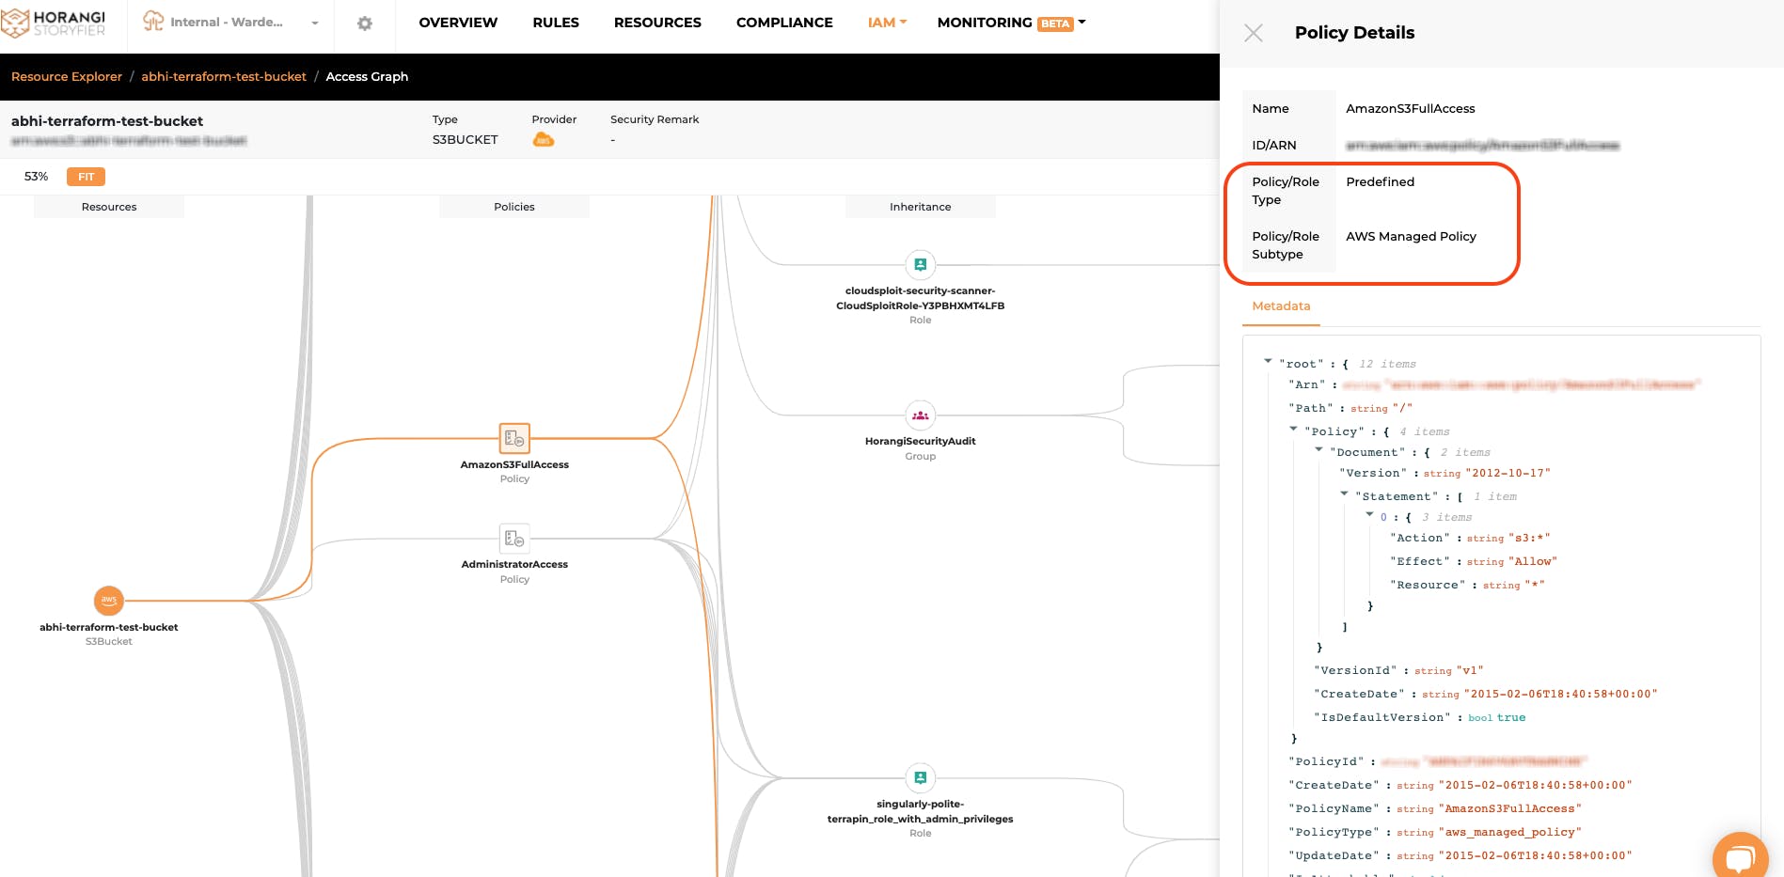This screenshot has width=1784, height=877.
Task: Collapse the "root" JSON node
Action: 1268,362
